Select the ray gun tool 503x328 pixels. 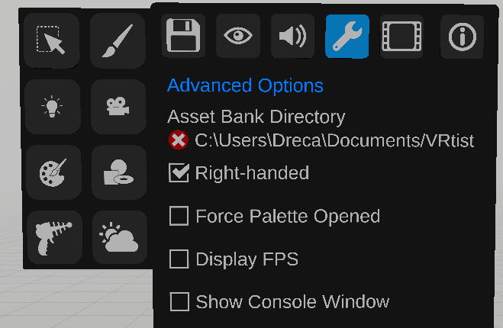tap(54, 237)
